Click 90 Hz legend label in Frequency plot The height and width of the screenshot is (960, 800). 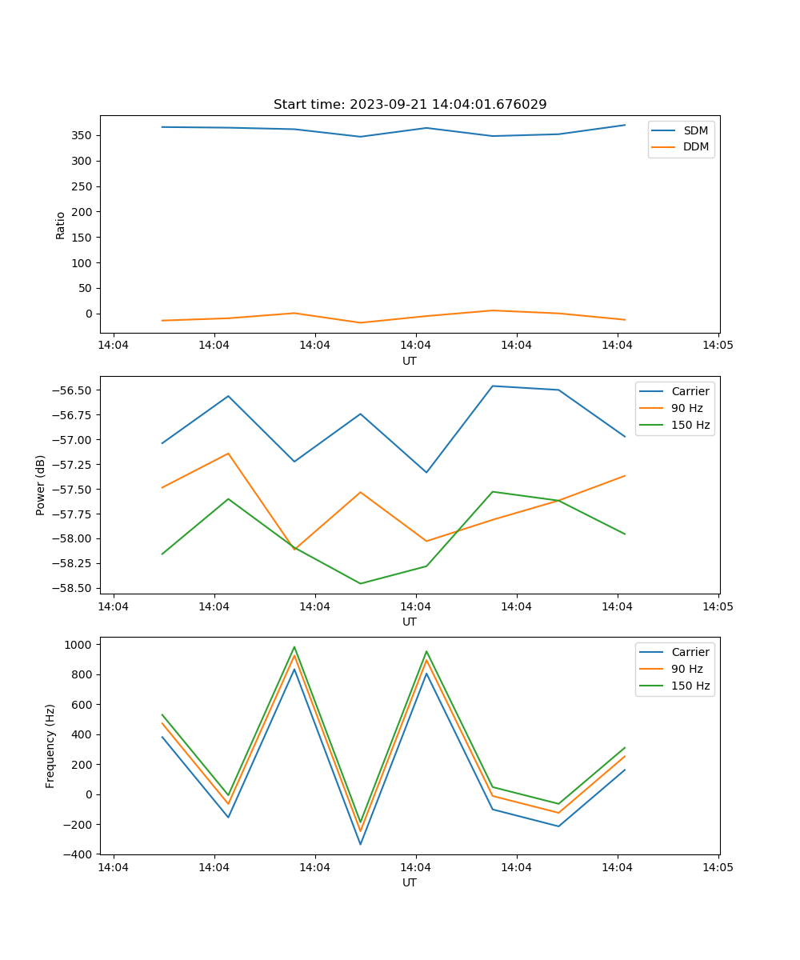pos(687,669)
